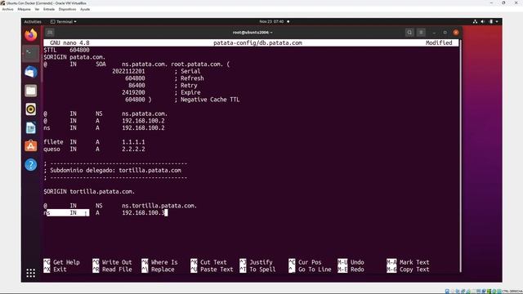Viewport: 523px width, 294px height.
Task: Click the nano 'Where Is' shortcut
Action: tap(160, 262)
